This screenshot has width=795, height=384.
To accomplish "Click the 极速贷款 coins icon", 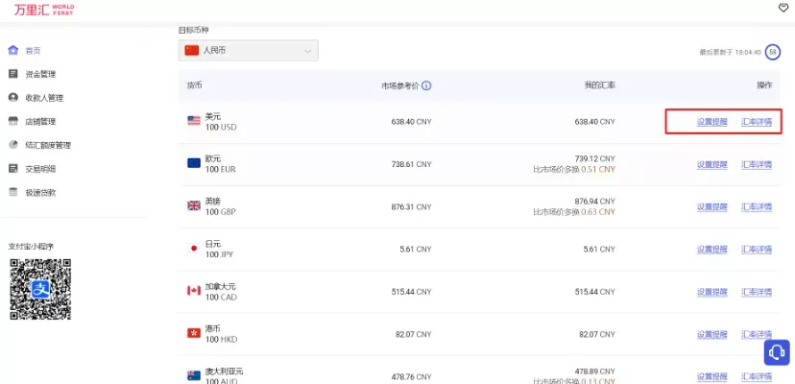I will point(13,192).
